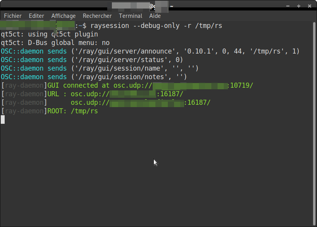Open the Terminal menu
The height and width of the screenshot is (227, 317).
pos(130,16)
